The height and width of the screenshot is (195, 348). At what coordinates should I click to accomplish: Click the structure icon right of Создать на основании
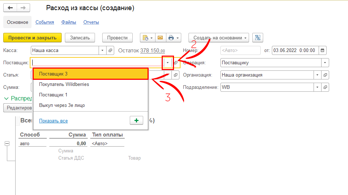tap(258, 38)
